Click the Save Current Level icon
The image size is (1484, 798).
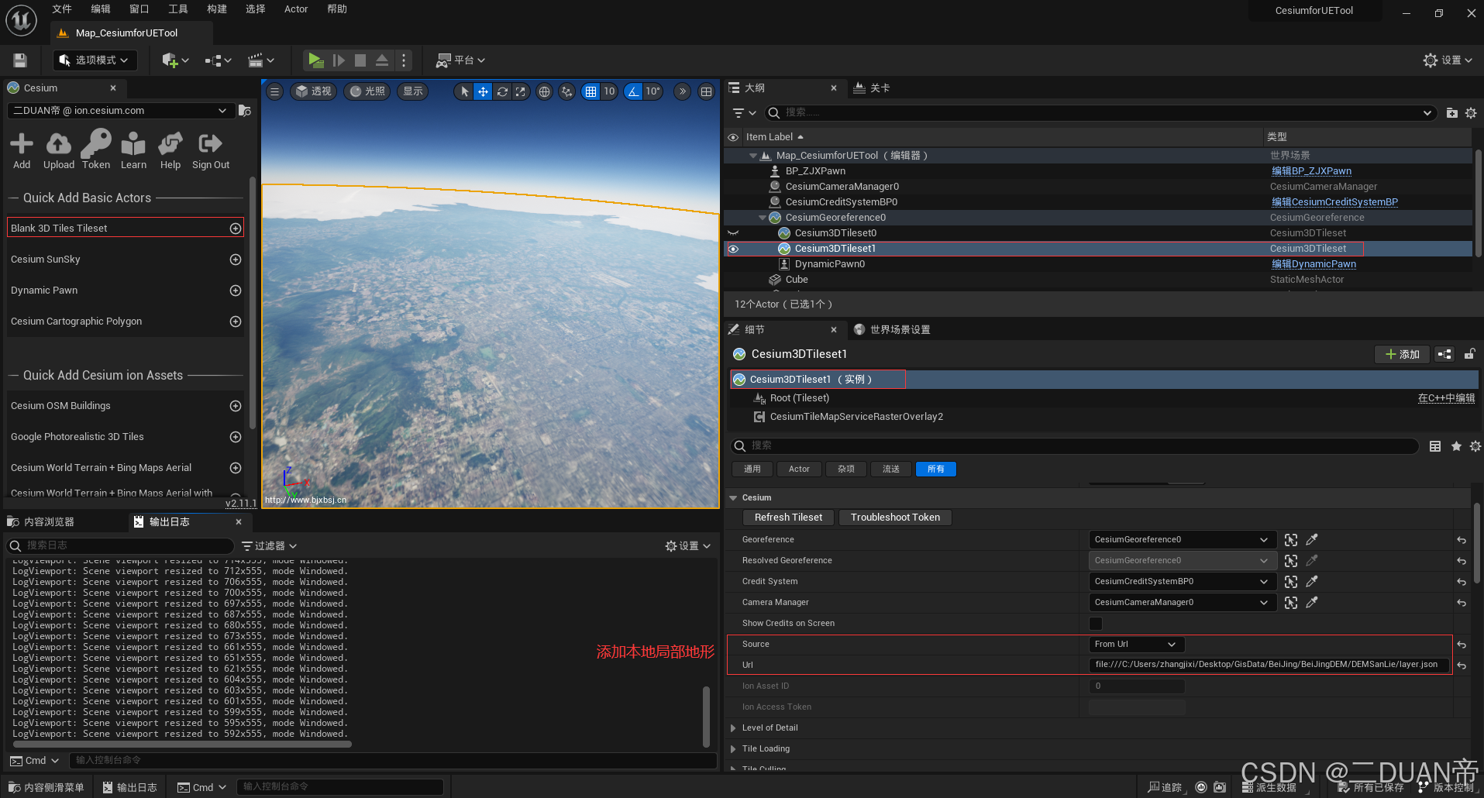tap(19, 60)
